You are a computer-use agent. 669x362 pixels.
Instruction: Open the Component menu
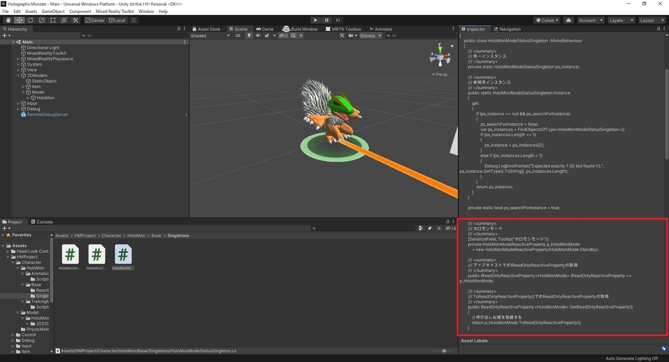coord(80,11)
